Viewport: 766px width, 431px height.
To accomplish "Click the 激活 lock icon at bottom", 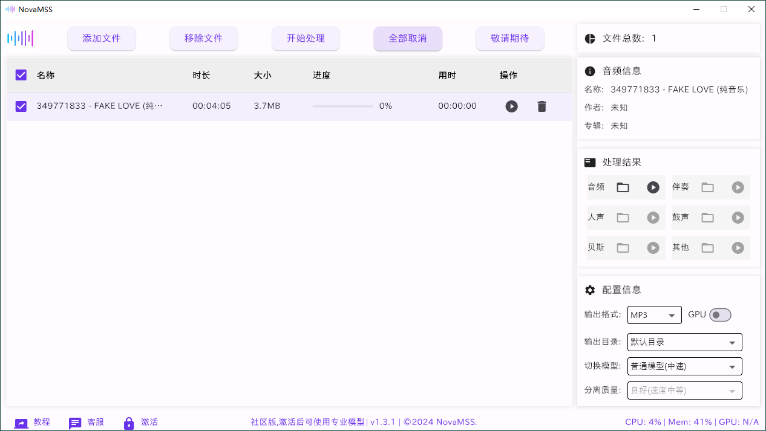I will 128,423.
